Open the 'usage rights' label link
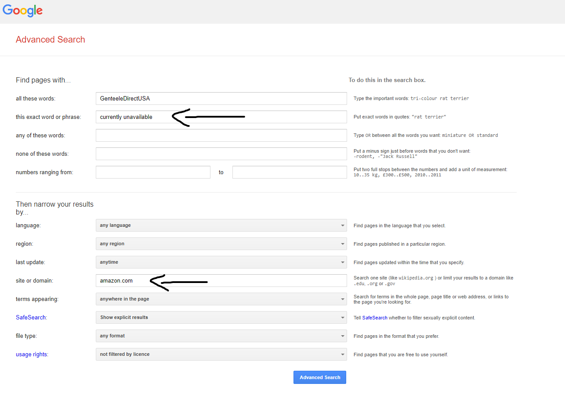 coord(32,355)
